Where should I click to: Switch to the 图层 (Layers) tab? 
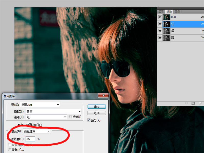click(x=161, y=12)
